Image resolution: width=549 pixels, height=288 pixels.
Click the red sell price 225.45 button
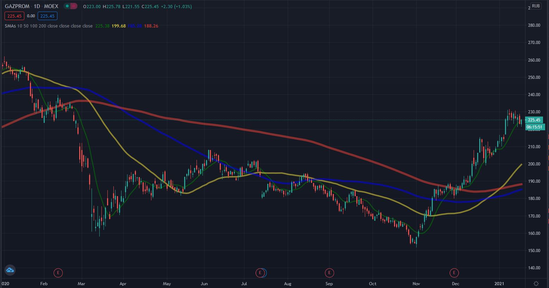click(x=14, y=16)
